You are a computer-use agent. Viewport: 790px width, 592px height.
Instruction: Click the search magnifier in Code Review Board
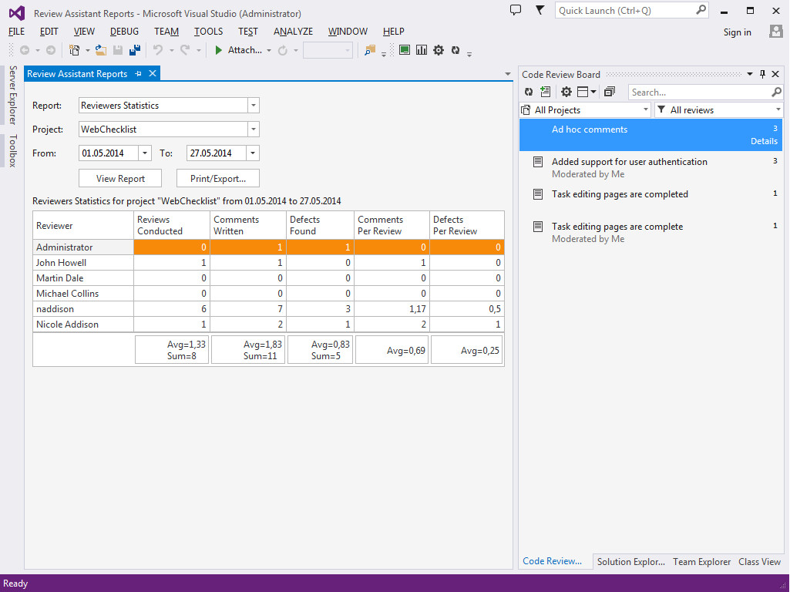(x=776, y=92)
